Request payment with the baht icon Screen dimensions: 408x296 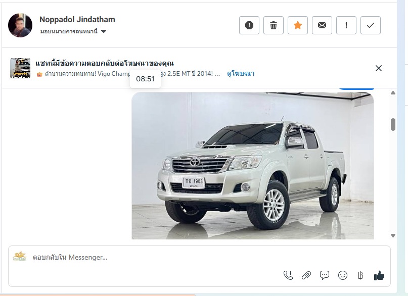pyautogui.click(x=360, y=275)
